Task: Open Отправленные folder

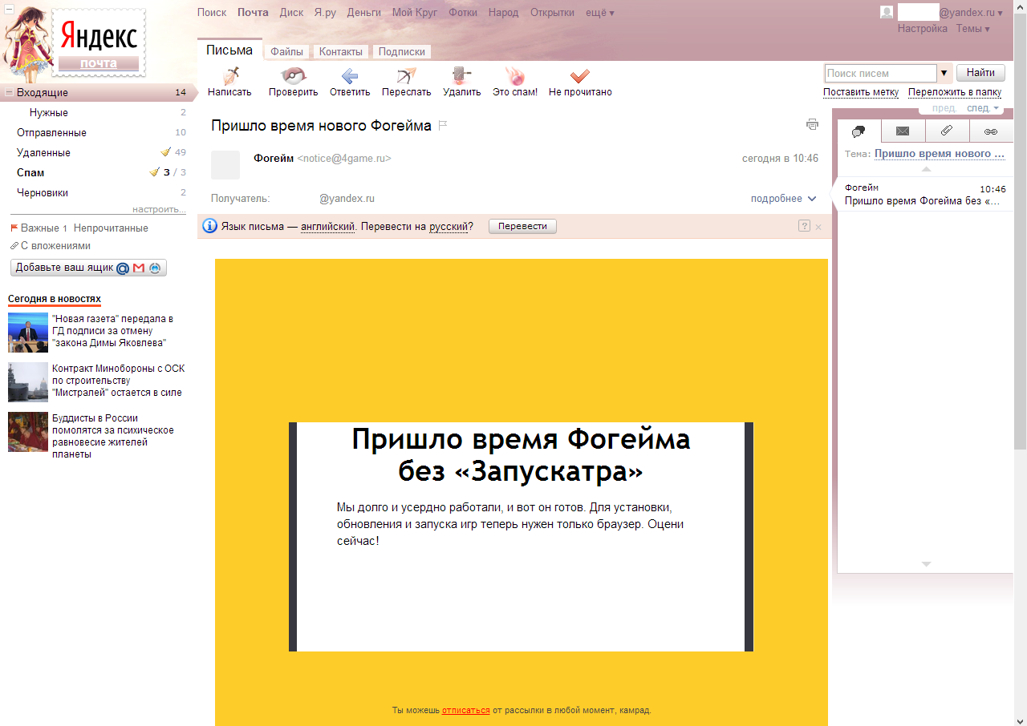Action: [51, 132]
